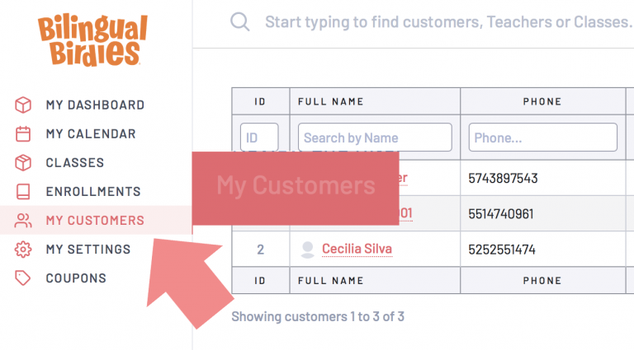Click the Phone filter input
Image resolution: width=634 pixels, height=350 pixels.
pyautogui.click(x=543, y=138)
